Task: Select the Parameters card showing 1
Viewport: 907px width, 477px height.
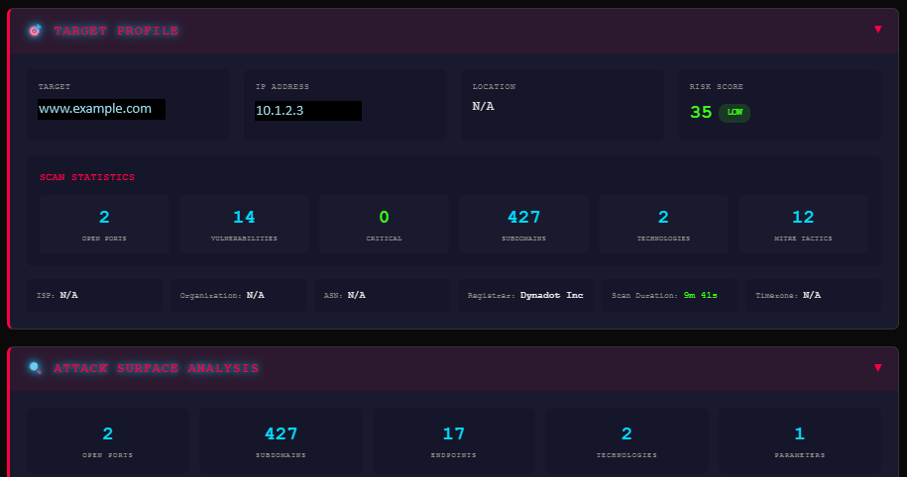Action: pyautogui.click(x=799, y=441)
